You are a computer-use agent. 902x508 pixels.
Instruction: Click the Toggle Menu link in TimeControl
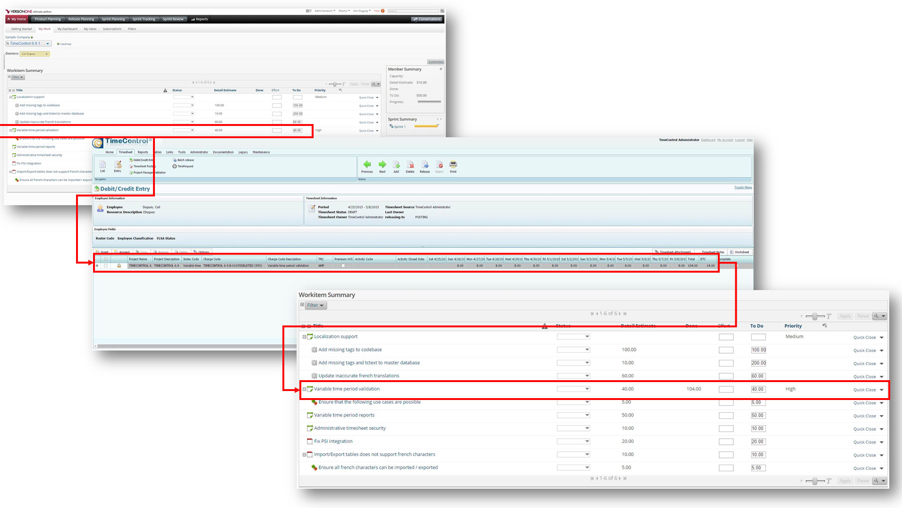[x=743, y=187]
